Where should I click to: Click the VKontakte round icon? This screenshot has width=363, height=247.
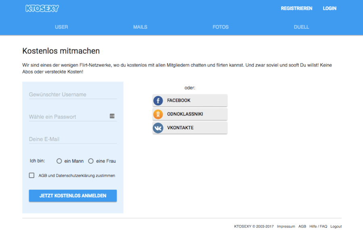click(x=158, y=128)
